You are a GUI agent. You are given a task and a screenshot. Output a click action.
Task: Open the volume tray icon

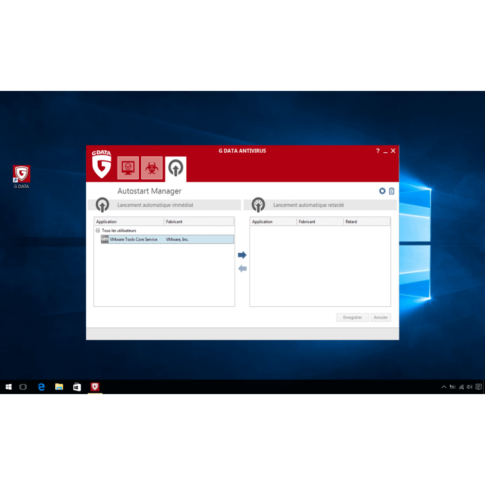(469, 387)
